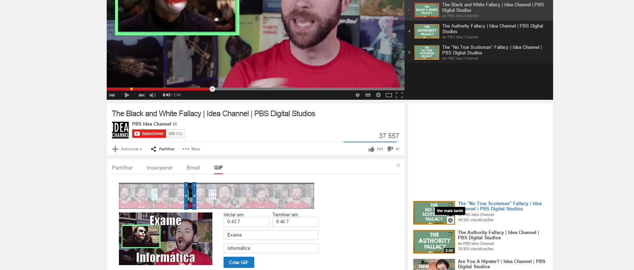Click watch later icon on Scotsman thumbnail
Viewport: 634px width, 270px height.
[x=450, y=220]
